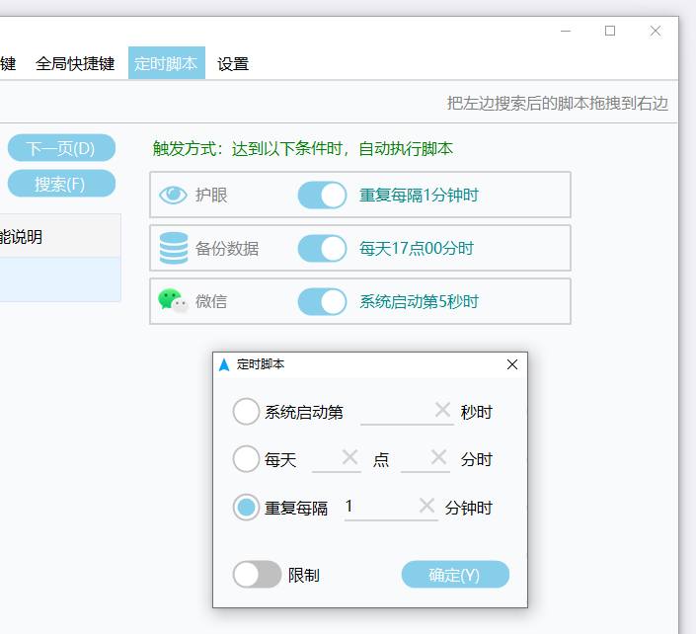
Task: Toggle off the 护眼 timer switch
Action: (322, 196)
